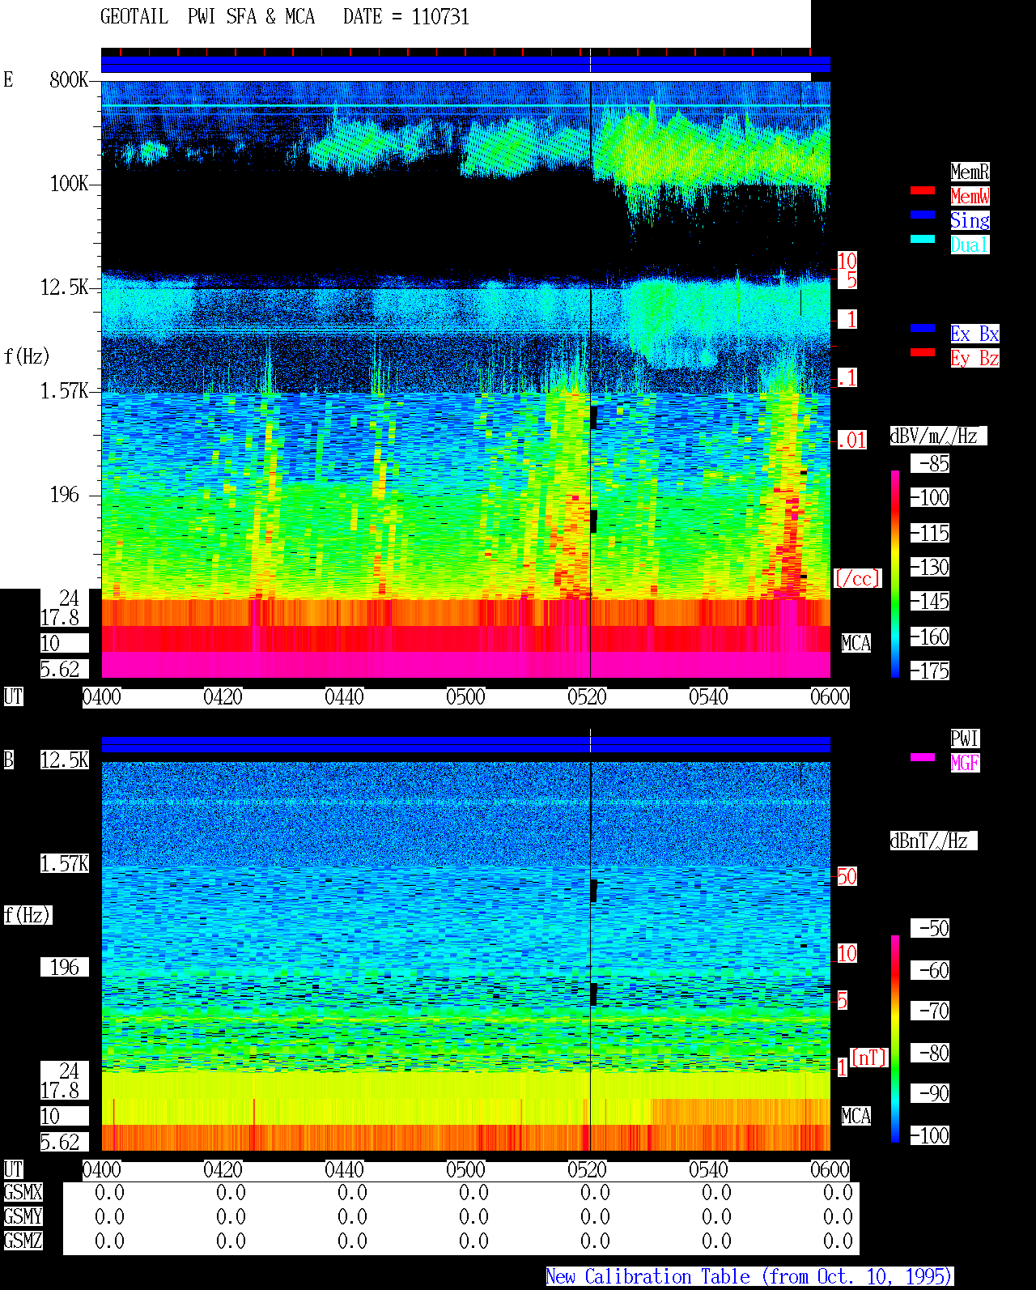Click the dBnT/√Hz color scale bar
This screenshot has width=1036, height=1290.
895,1039
